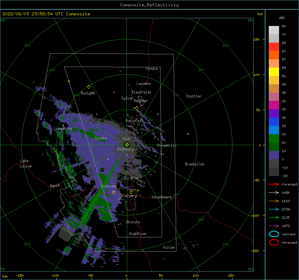Click the Olds label
Screen dimensions: 299x280
(127, 139)
